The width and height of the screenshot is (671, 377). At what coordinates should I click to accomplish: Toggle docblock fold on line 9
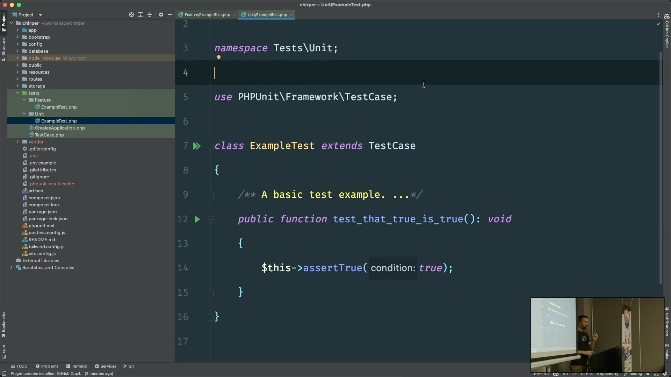(x=210, y=195)
